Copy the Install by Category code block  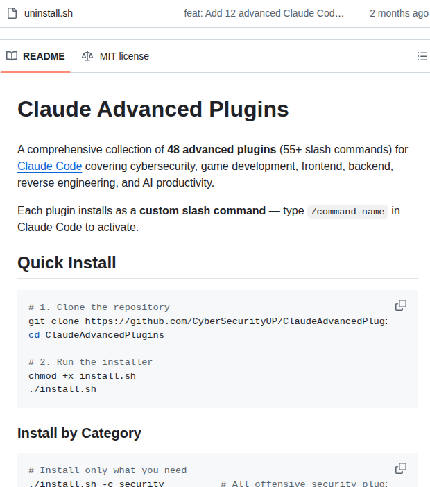401,468
